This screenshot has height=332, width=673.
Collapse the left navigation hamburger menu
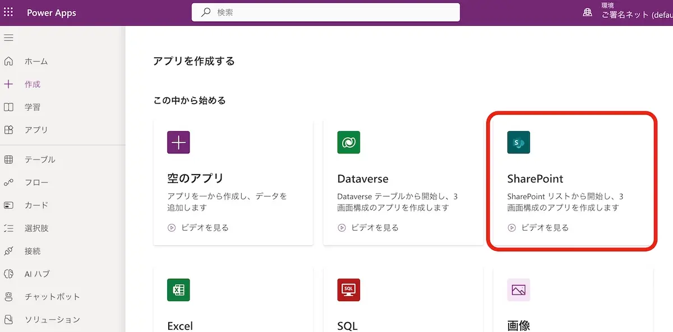pos(8,38)
